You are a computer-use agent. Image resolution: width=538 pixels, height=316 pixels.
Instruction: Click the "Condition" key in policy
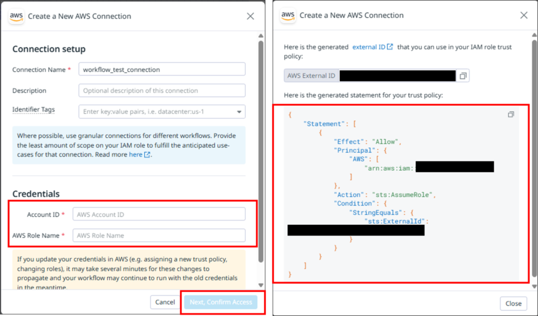coord(355,203)
